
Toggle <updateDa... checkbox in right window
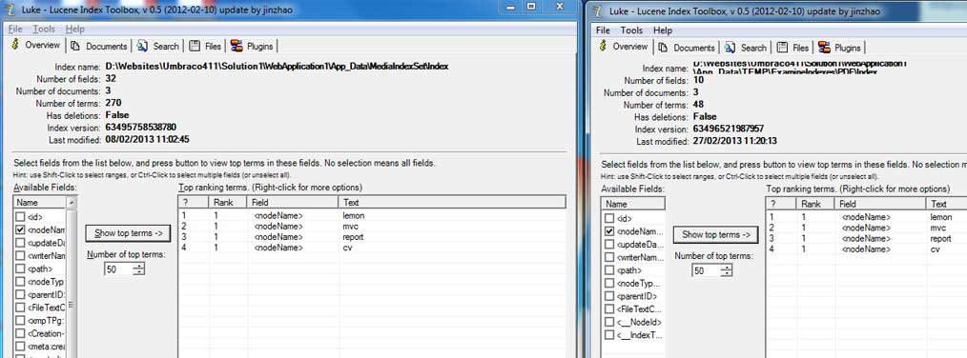609,245
